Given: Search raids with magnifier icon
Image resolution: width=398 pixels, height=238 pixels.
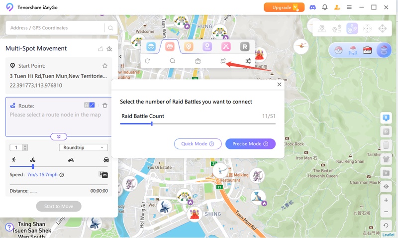Looking at the screenshot, I should (172, 61).
